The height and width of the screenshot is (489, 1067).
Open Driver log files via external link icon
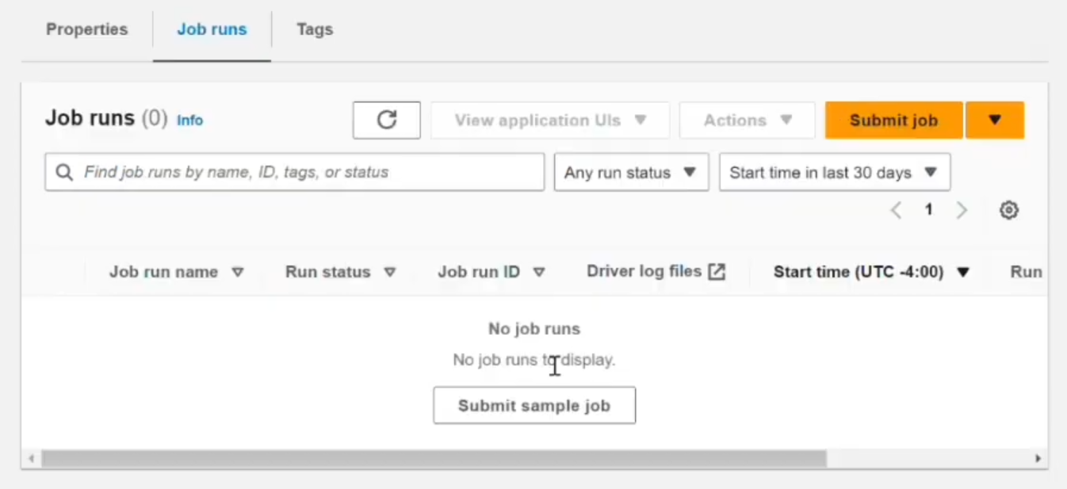click(x=717, y=270)
